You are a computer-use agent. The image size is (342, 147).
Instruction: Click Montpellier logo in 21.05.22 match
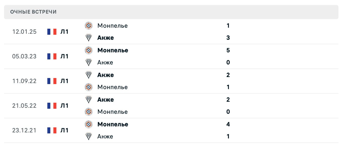click(89, 112)
